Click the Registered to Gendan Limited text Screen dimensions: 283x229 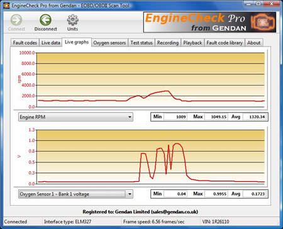140,212
